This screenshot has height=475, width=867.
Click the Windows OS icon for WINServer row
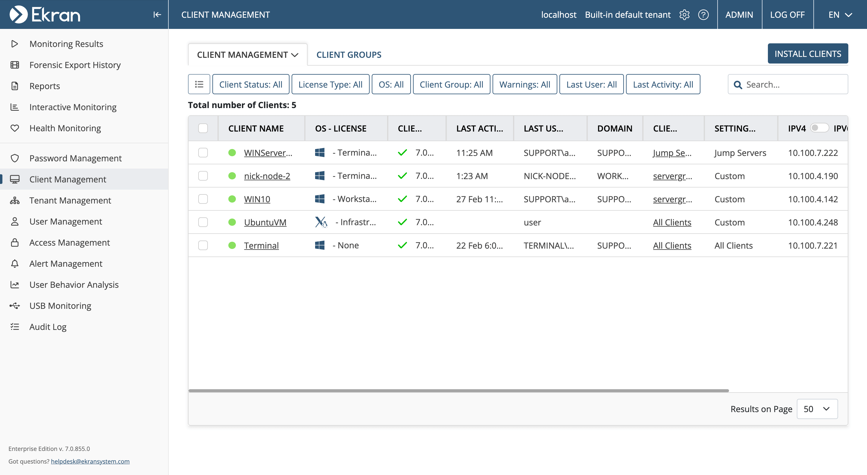[x=319, y=153]
